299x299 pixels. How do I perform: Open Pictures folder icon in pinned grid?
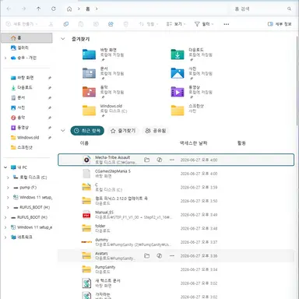coord(178,73)
